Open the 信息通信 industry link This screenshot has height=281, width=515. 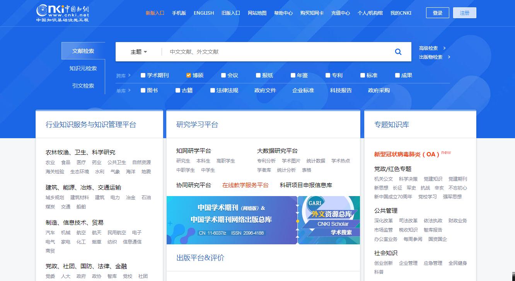[x=132, y=242]
